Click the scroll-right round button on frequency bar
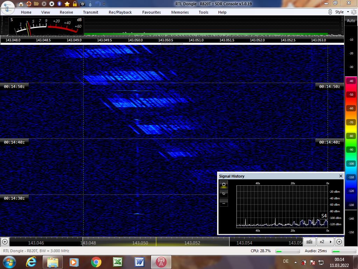The width and height of the screenshot is (358, 269). (x=339, y=242)
